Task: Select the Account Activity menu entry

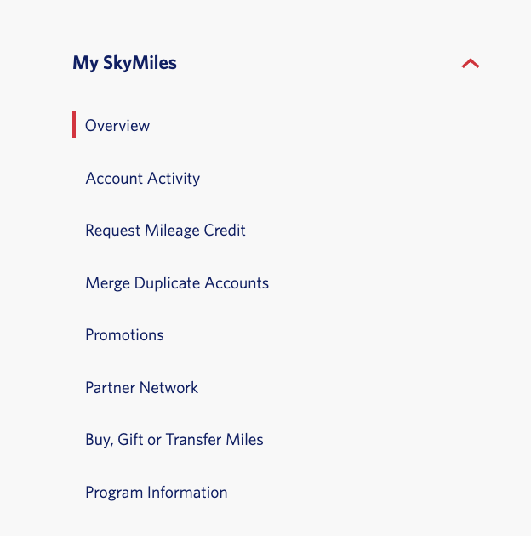Action: point(143,178)
